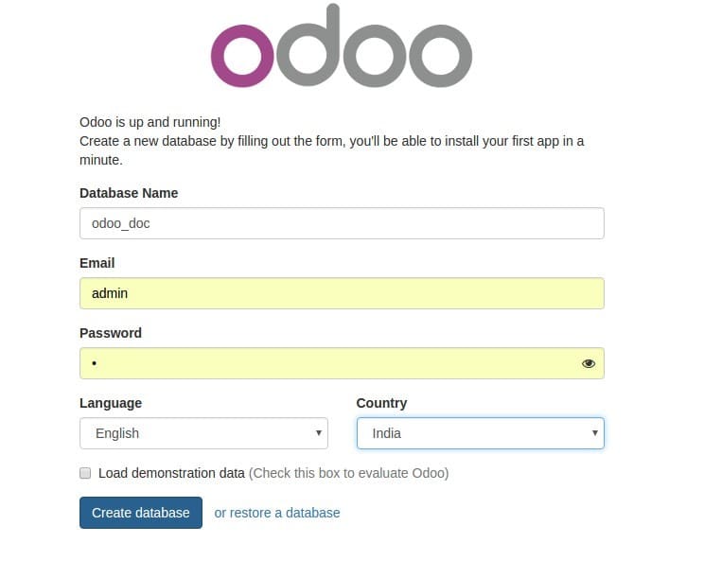The image size is (704, 578).
Task: Click the Country dropdown arrow
Action: click(x=595, y=433)
